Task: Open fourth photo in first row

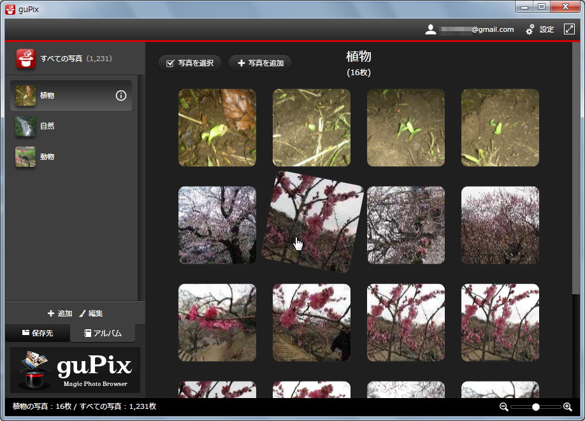Action: (x=500, y=127)
